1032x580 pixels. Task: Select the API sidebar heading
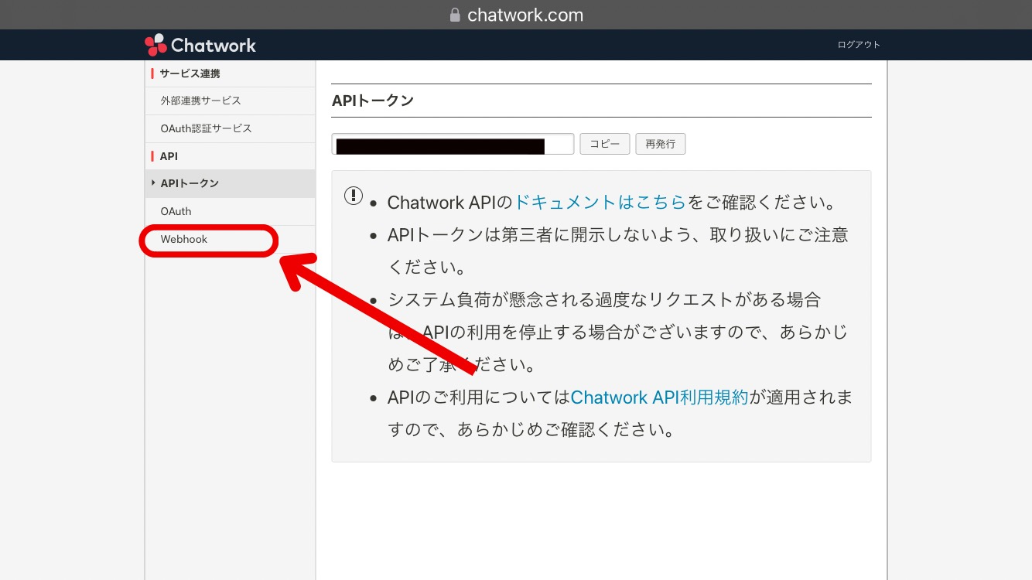[168, 155]
